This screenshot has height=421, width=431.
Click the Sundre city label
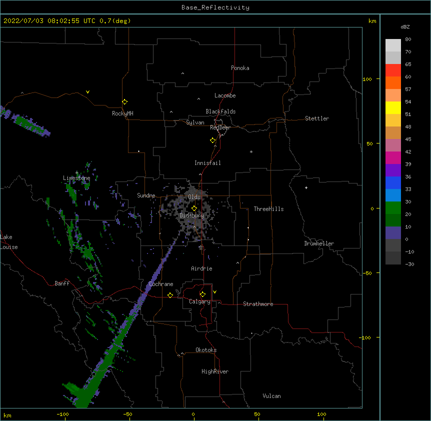click(146, 195)
